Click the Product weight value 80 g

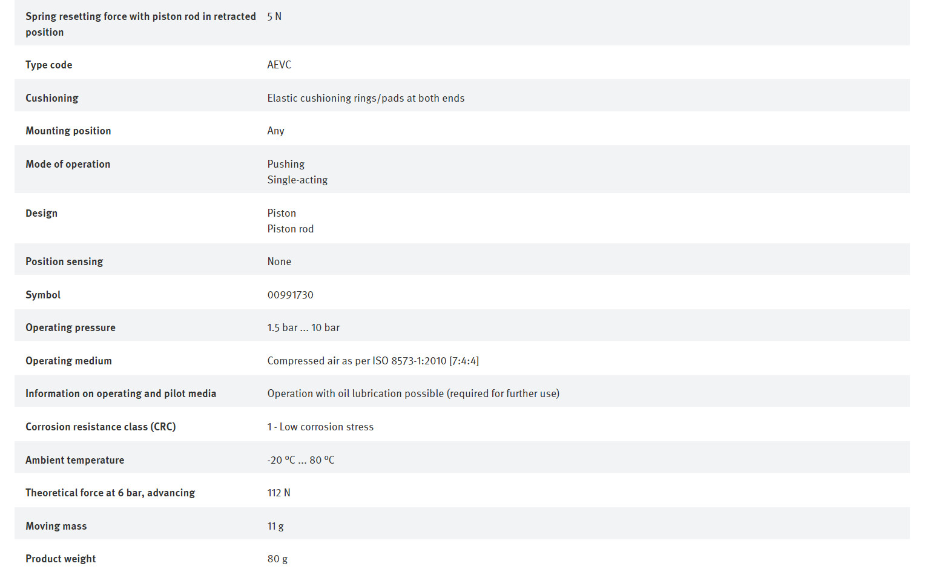coord(278,559)
